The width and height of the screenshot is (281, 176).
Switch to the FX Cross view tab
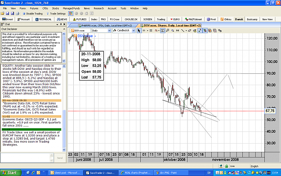(x=115, y=19)
